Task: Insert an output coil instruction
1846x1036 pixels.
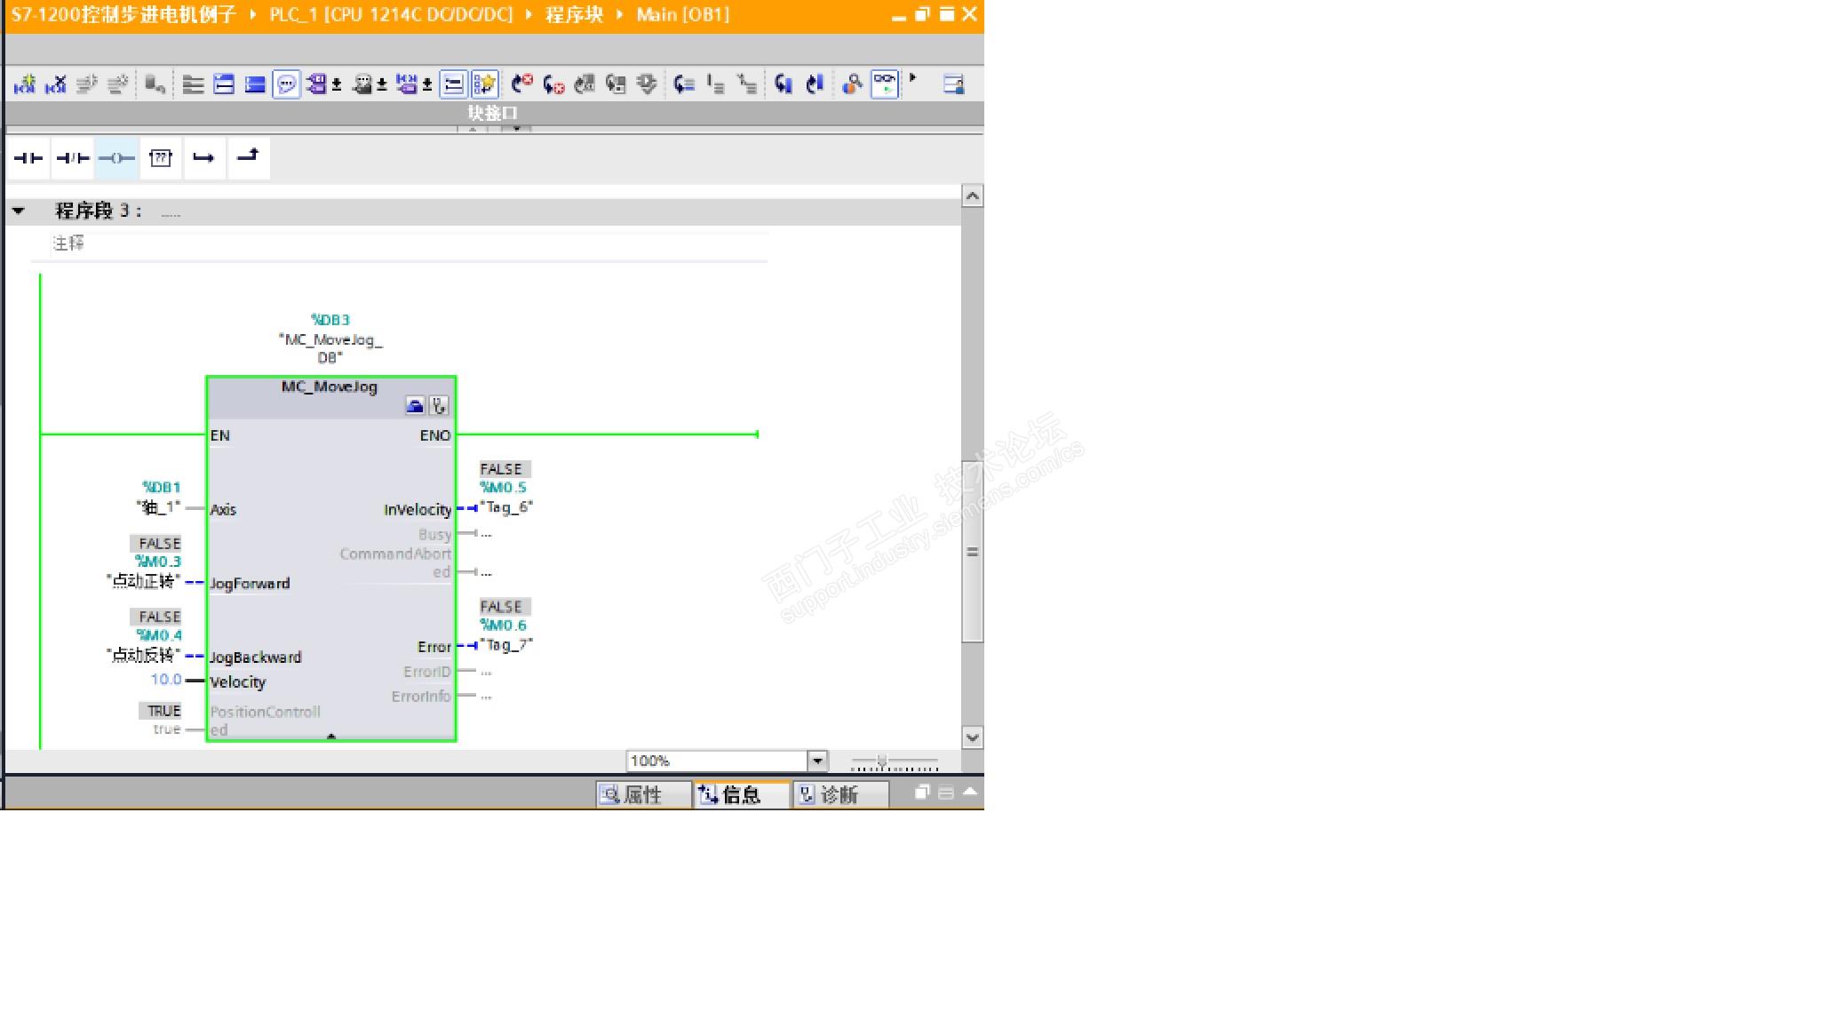Action: click(x=116, y=158)
